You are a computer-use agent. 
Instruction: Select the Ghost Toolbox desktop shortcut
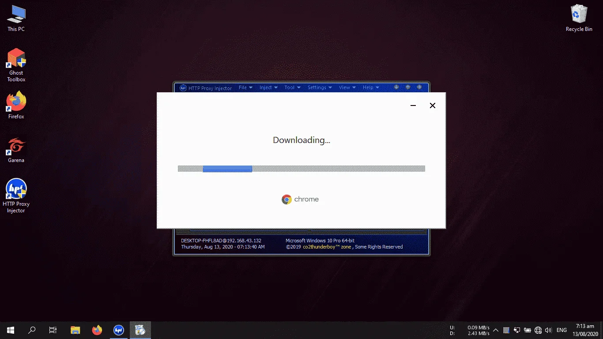click(16, 65)
